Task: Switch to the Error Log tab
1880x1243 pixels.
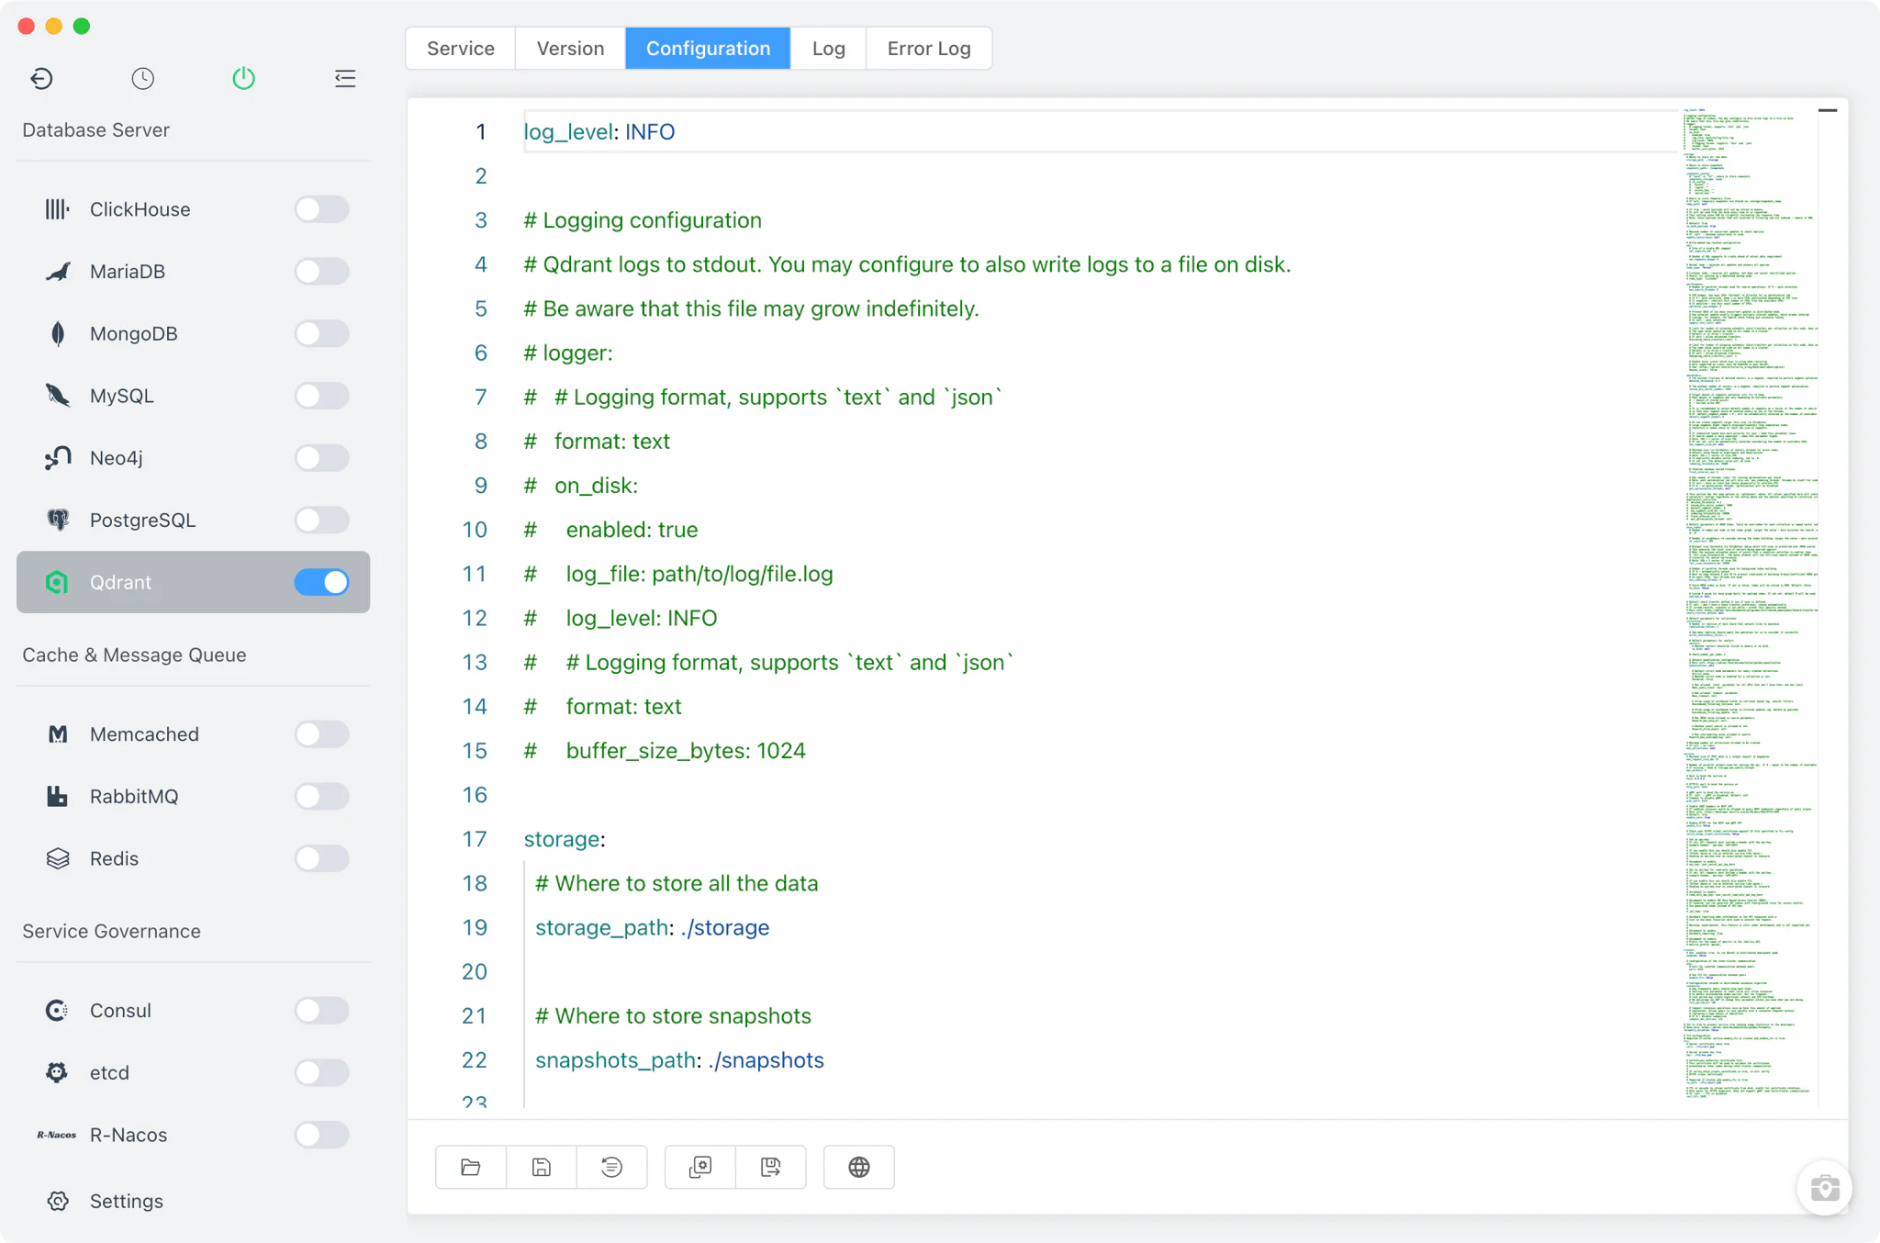Action: 929,49
